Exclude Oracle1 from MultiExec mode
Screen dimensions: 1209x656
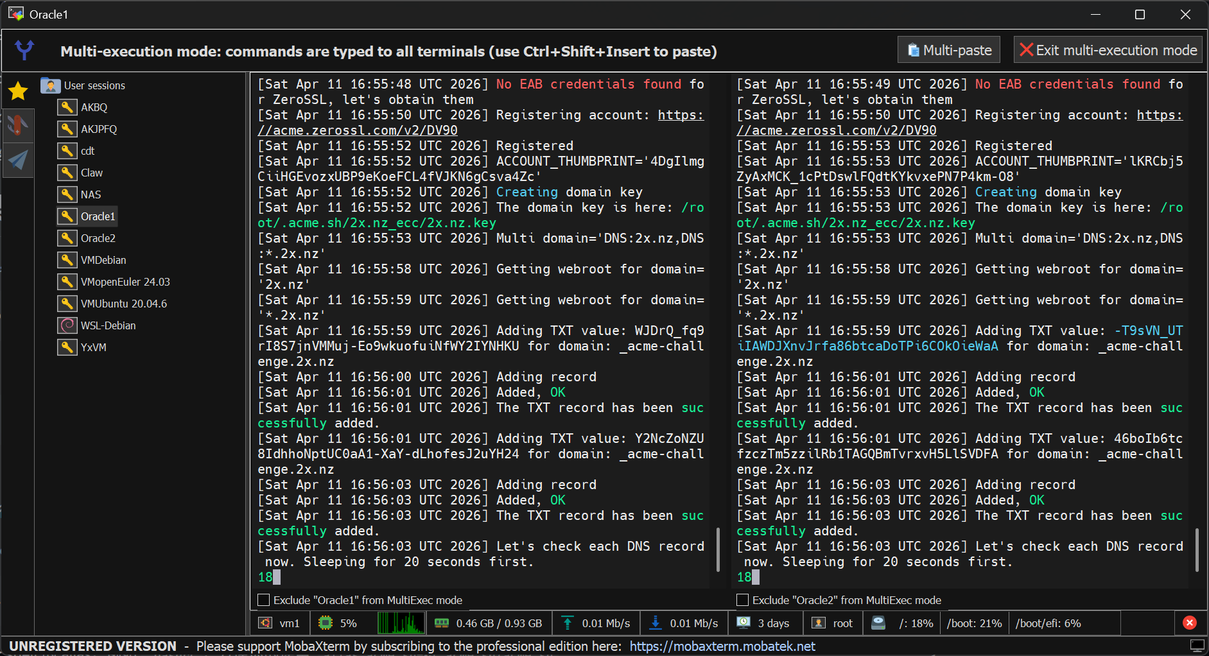pos(263,600)
